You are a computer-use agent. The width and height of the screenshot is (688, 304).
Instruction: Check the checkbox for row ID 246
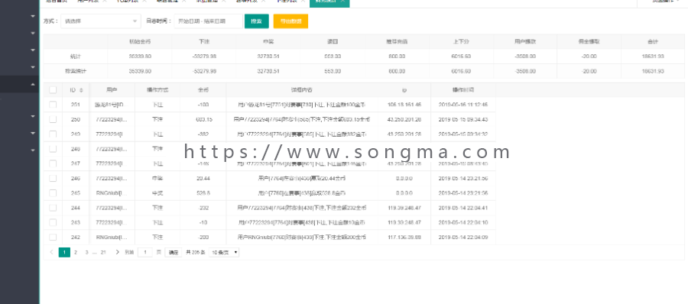click(x=53, y=178)
